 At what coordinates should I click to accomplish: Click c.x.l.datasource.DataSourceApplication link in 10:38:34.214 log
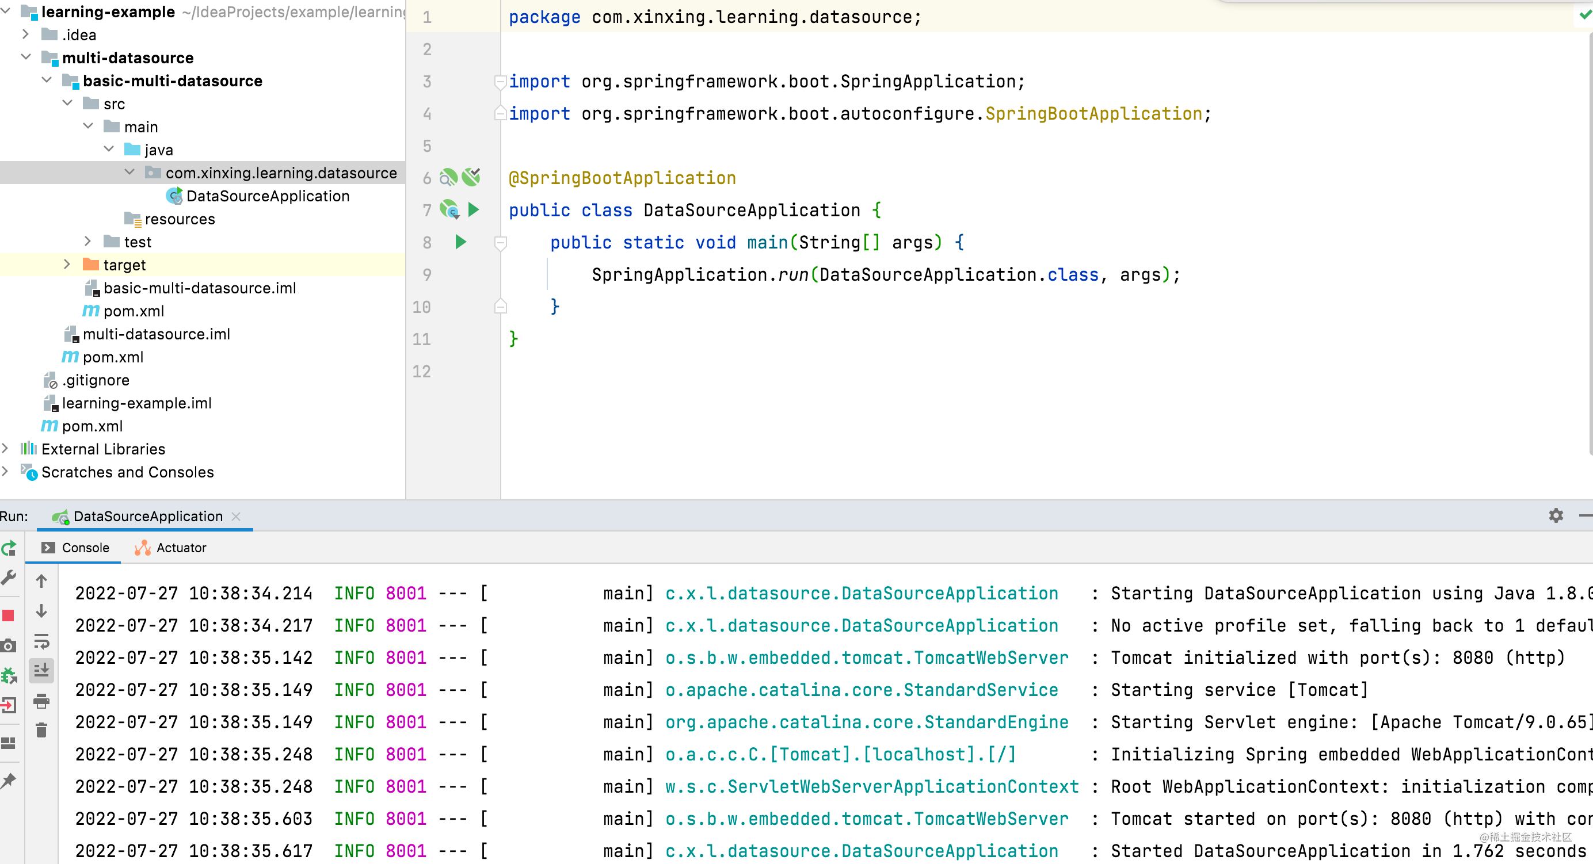(862, 593)
